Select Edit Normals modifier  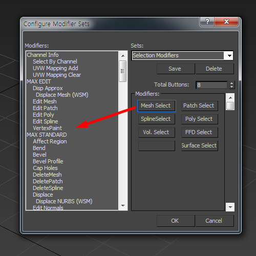(x=48, y=207)
